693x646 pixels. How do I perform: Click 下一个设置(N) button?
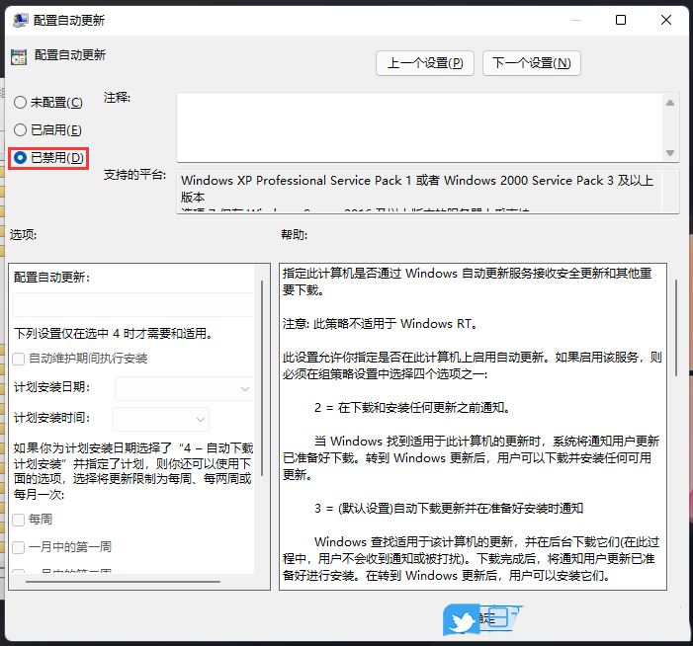click(x=531, y=63)
